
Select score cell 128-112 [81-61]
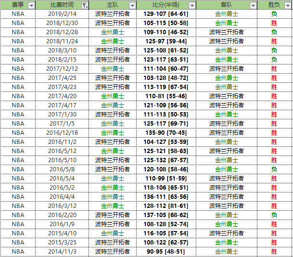[x=166, y=206]
